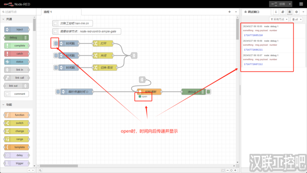Select the catch node in palette

17,54
